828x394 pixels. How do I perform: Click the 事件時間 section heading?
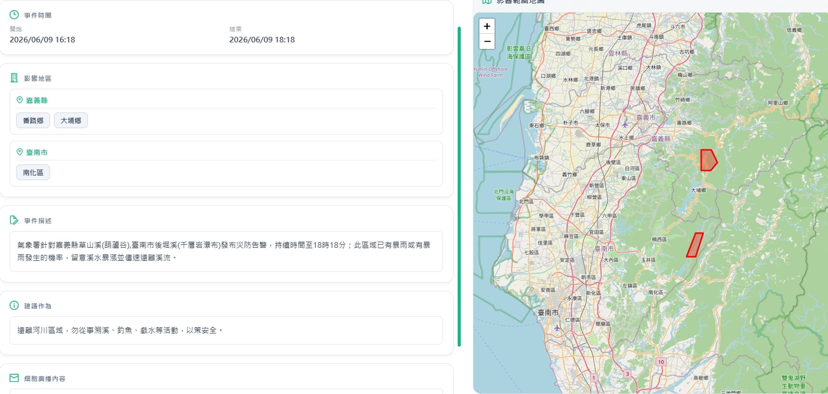38,16
